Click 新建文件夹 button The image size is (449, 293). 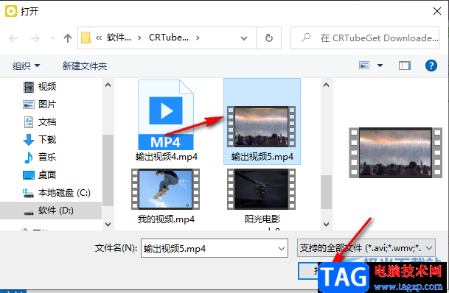pyautogui.click(x=85, y=66)
